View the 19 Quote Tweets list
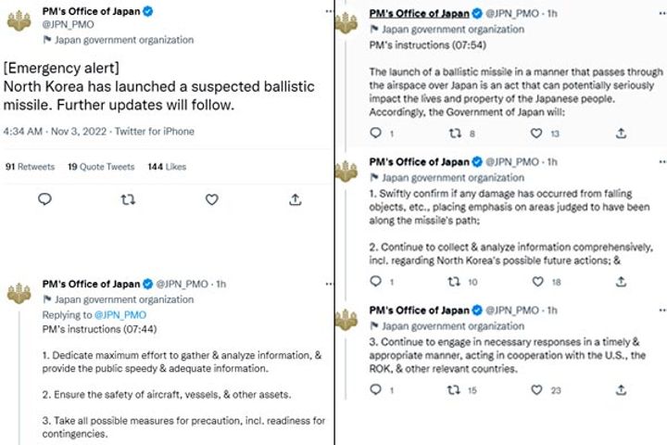 click(100, 167)
